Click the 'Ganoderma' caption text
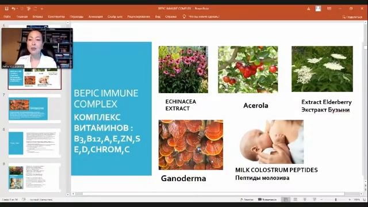The width and height of the screenshot is (368, 207). pyautogui.click(x=183, y=178)
